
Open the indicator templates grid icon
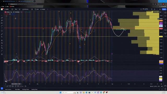(x=32, y=9)
